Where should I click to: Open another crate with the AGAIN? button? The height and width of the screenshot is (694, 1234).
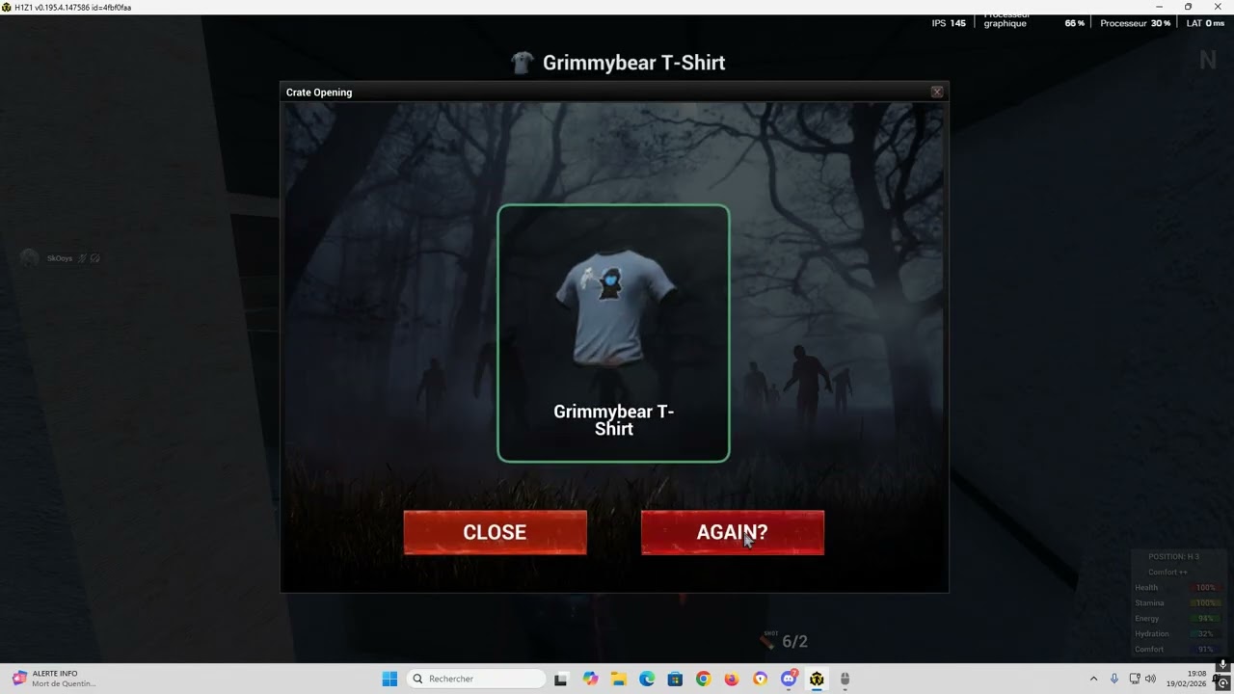point(733,532)
